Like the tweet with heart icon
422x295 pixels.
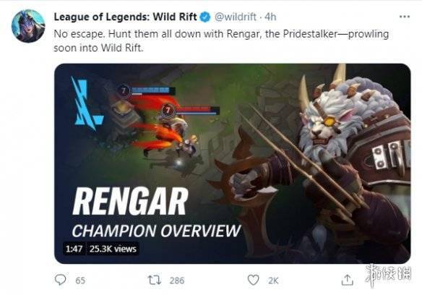click(253, 280)
